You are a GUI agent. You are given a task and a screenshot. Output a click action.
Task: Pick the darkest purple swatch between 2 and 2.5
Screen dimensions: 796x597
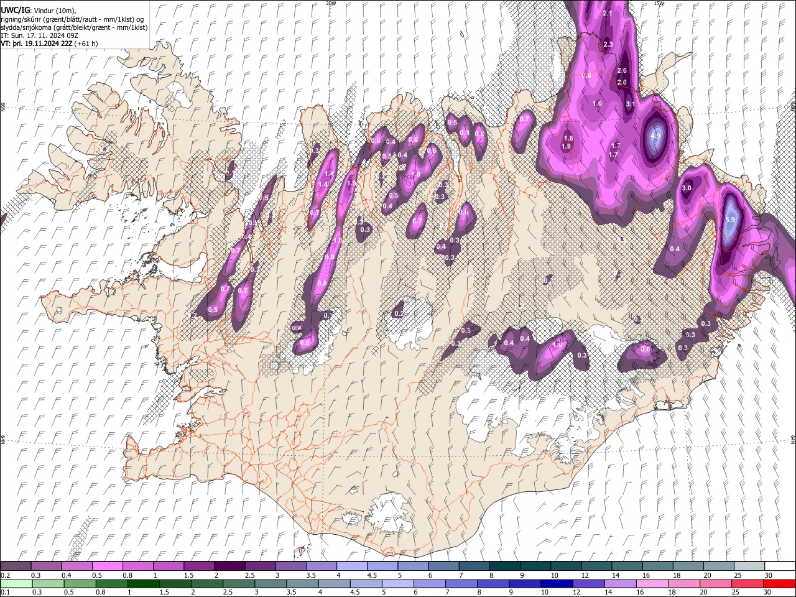tap(229, 567)
